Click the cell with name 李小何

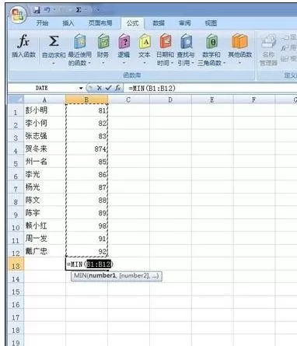pyautogui.click(x=44, y=123)
